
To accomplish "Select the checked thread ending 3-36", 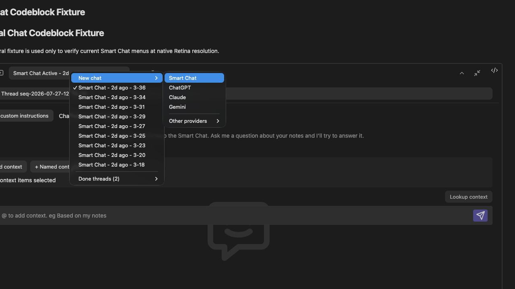I will [x=117, y=88].
